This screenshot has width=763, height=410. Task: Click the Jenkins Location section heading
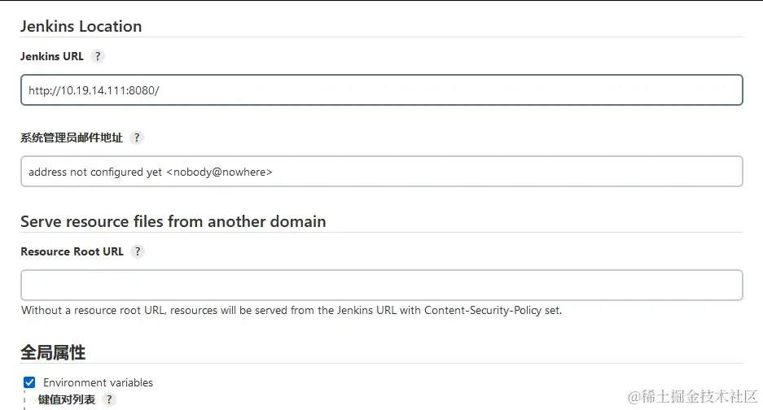81,26
